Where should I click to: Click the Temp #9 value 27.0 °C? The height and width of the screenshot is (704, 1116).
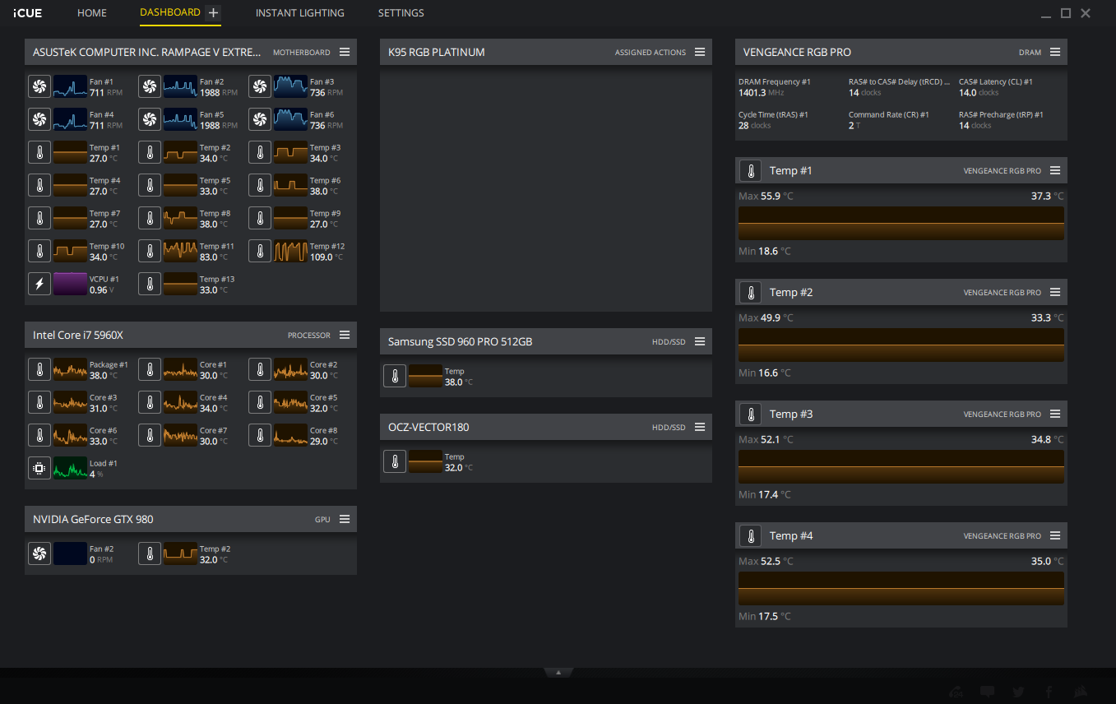click(x=324, y=225)
